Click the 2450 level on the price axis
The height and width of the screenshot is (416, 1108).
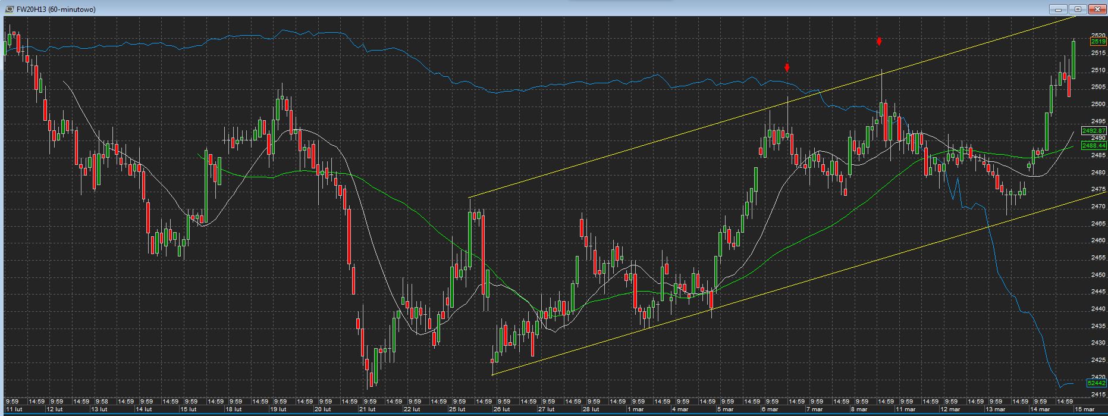coord(1098,275)
